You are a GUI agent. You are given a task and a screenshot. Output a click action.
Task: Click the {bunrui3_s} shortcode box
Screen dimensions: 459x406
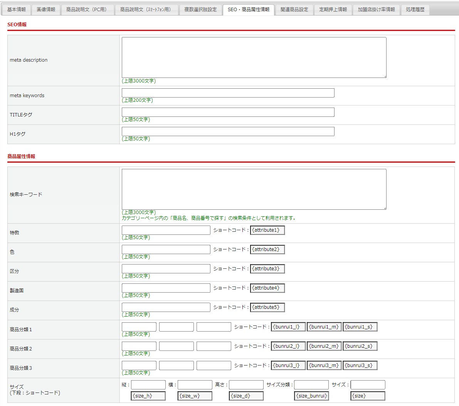pos(360,366)
